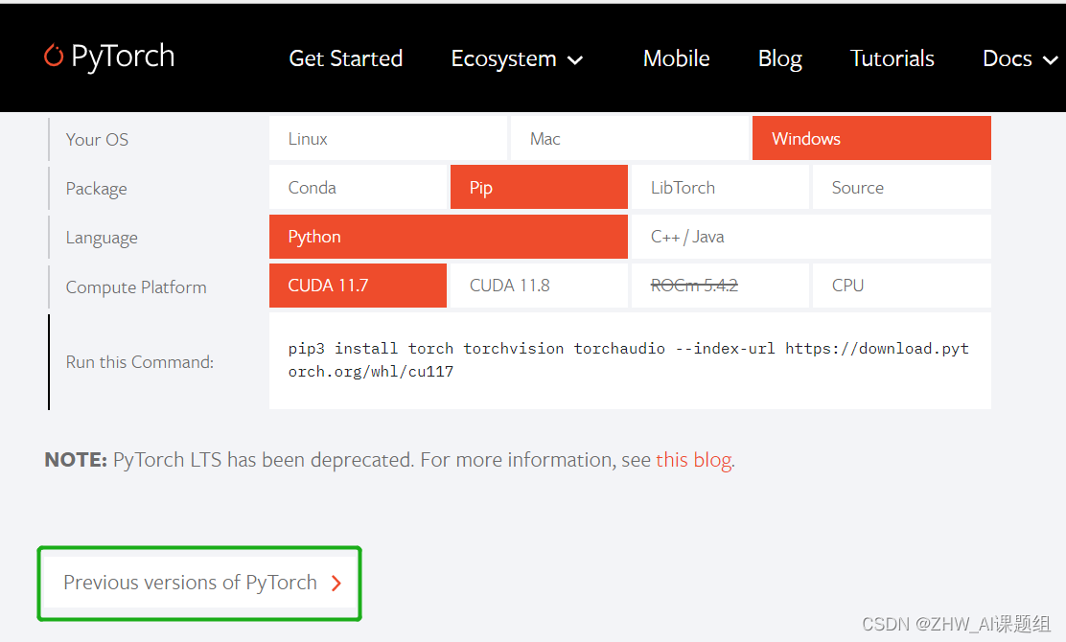Expand the Docs dropdown menu
The width and height of the screenshot is (1066, 642).
pyautogui.click(x=1020, y=59)
